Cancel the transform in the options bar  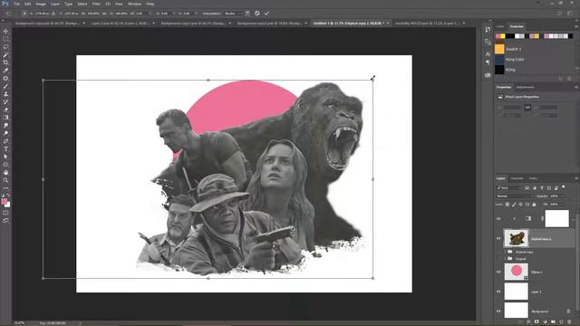pos(257,14)
